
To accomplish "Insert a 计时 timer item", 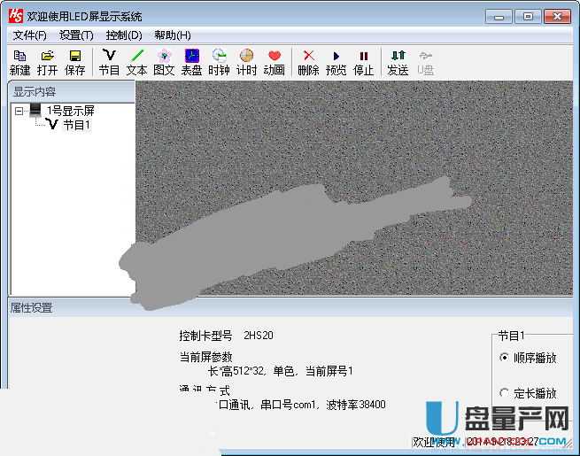I will pos(246,62).
